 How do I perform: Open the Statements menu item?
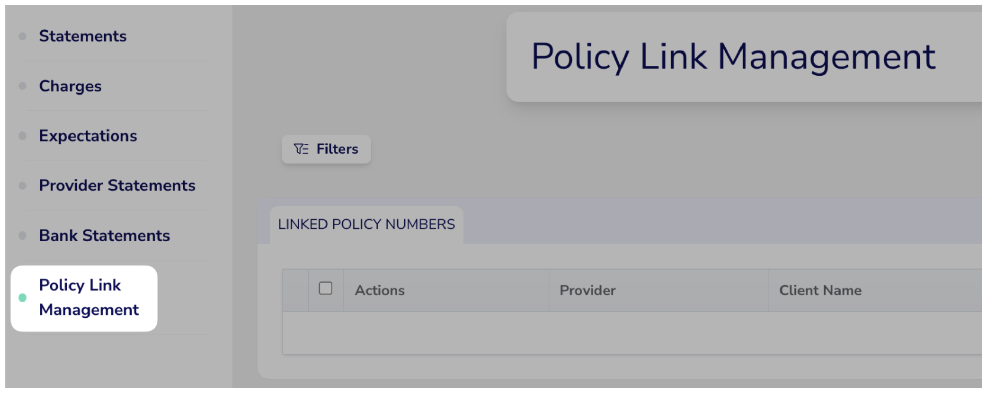click(x=83, y=36)
